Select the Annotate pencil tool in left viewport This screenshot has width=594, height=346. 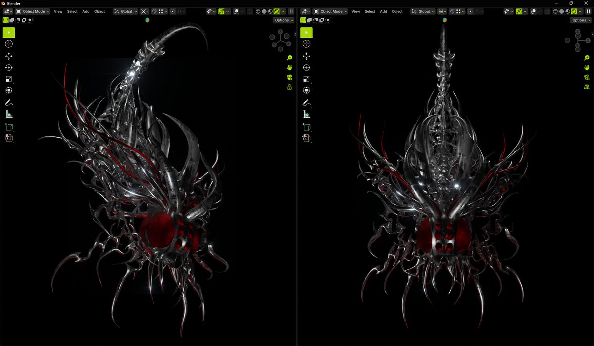coord(9,103)
